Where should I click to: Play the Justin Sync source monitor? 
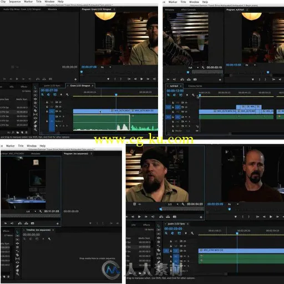[139, 217]
